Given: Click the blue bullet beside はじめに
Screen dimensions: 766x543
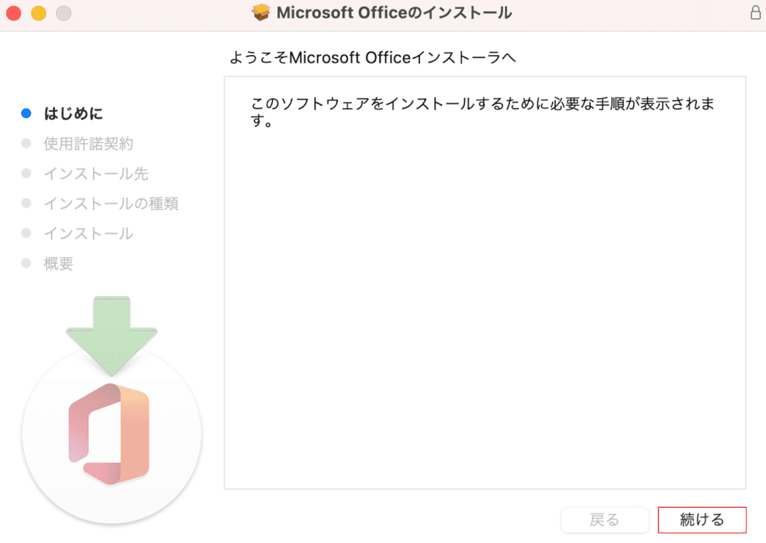Looking at the screenshot, I should point(27,113).
